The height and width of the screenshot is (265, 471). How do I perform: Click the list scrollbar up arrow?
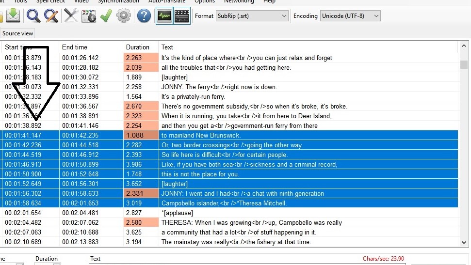coord(464,46)
